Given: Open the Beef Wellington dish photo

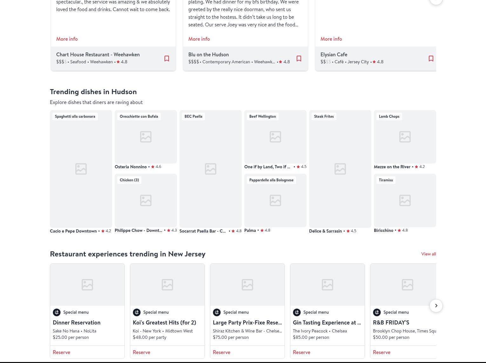Looking at the screenshot, I should 275,137.
